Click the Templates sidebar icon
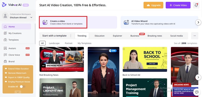This screenshot has width=202, height=97. (x=5, y=40)
